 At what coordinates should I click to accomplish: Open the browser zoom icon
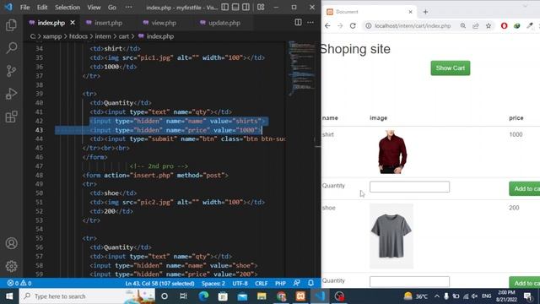[463, 26]
